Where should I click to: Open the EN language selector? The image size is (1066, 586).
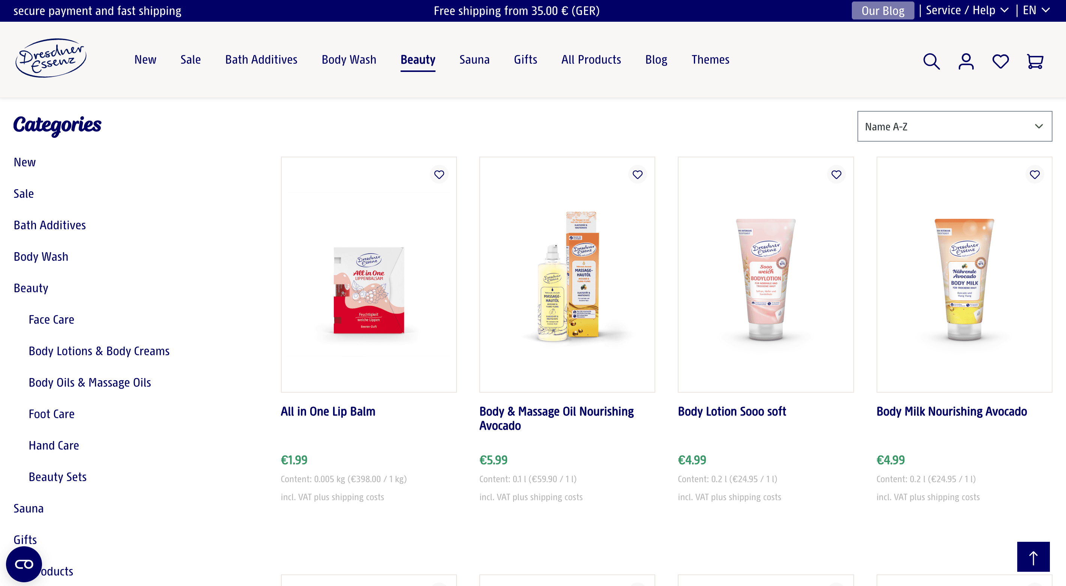coord(1036,10)
